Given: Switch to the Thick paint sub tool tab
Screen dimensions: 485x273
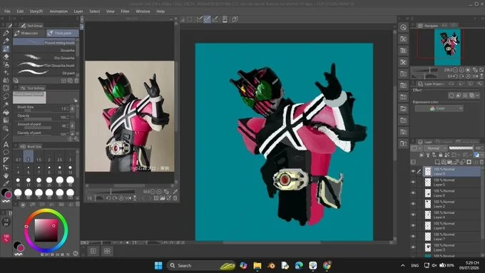Looking at the screenshot, I should [x=62, y=33].
